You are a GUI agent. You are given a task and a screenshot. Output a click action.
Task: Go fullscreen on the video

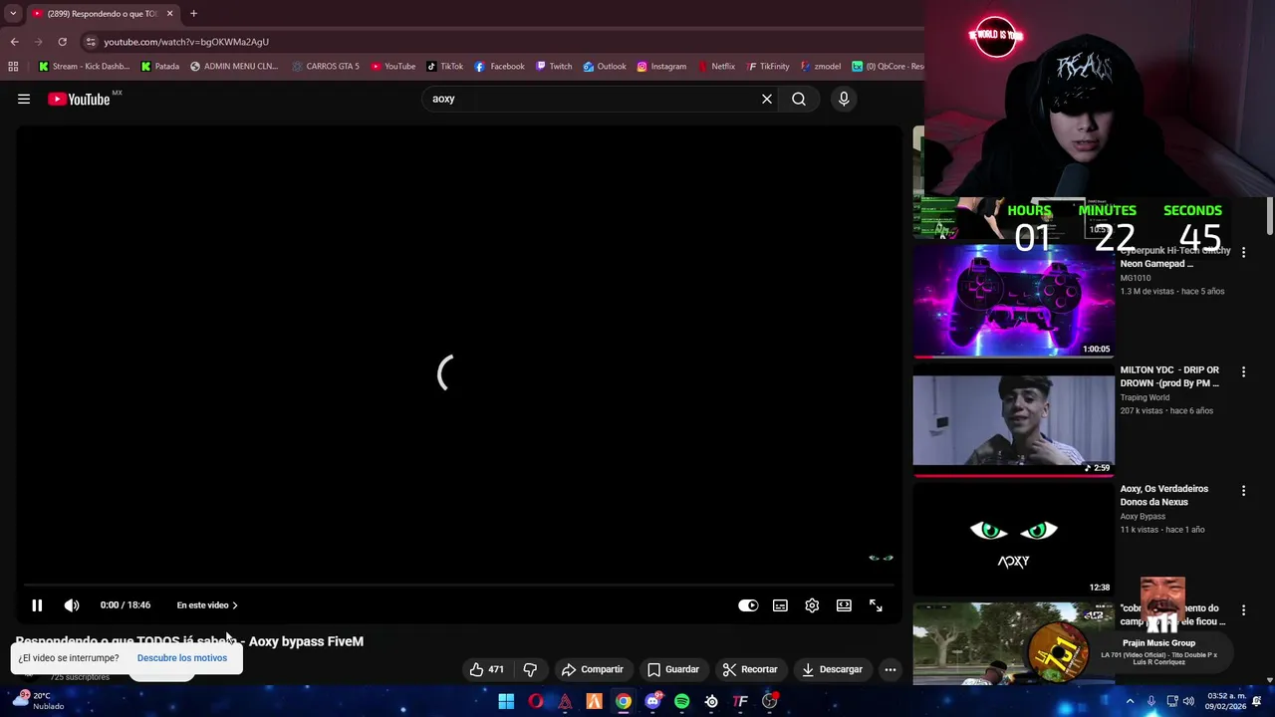(876, 605)
